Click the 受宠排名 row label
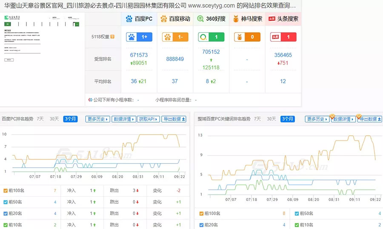This screenshot has width=383, height=229. pos(103,59)
